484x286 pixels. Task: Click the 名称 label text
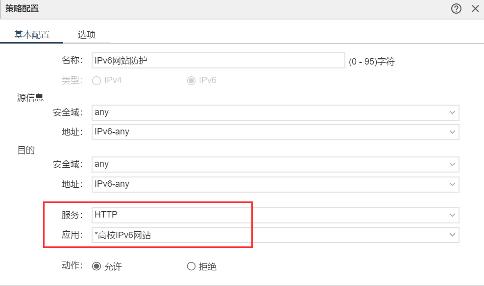point(72,60)
